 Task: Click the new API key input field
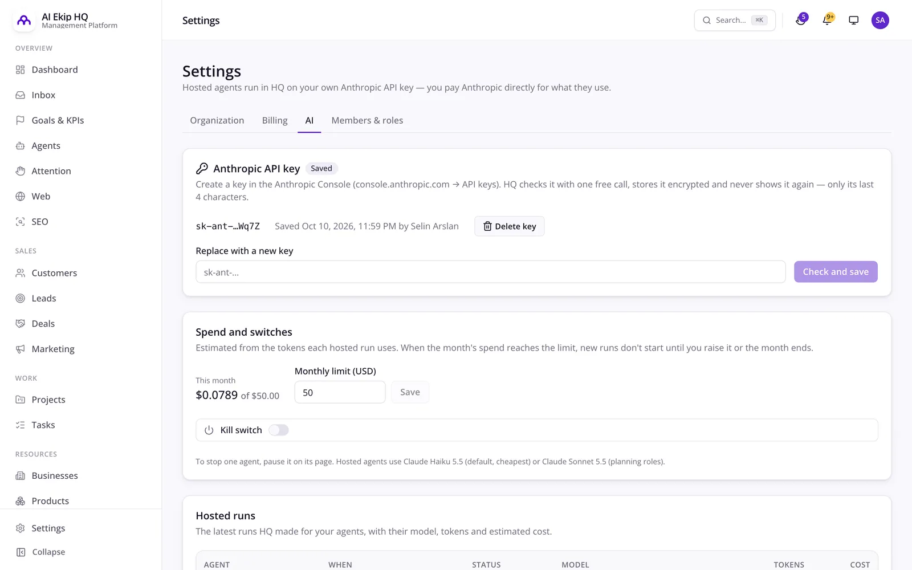tap(491, 272)
